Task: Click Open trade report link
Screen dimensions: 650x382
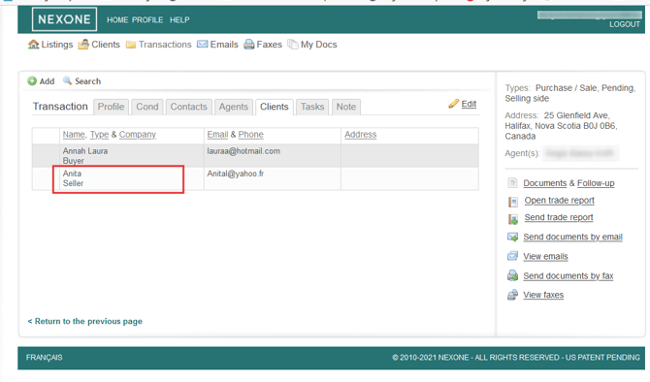Action: (x=559, y=201)
